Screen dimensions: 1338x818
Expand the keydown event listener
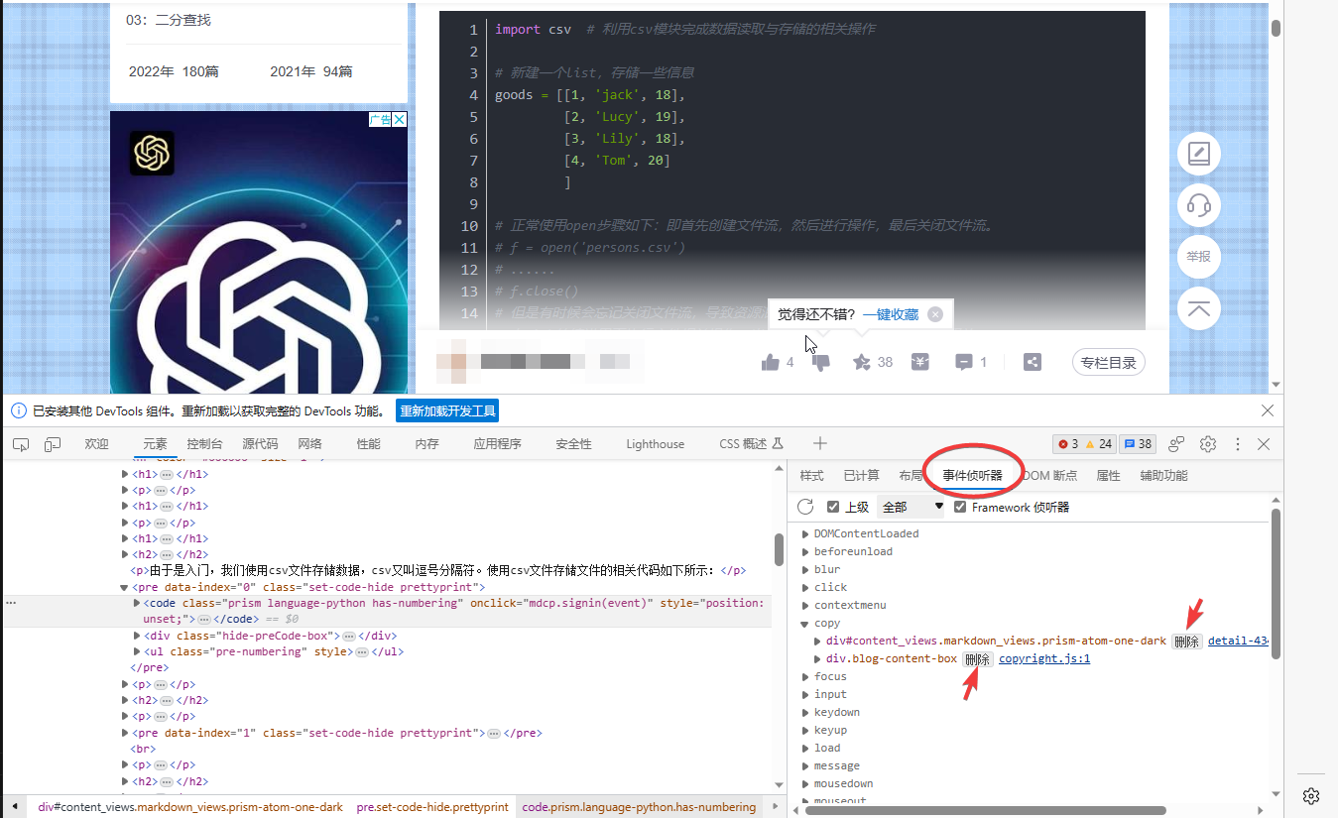805,713
